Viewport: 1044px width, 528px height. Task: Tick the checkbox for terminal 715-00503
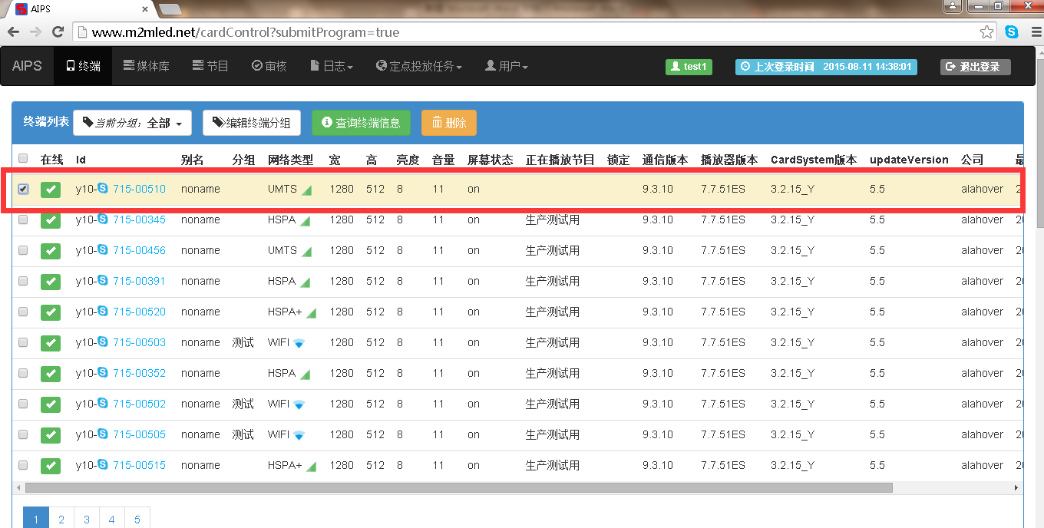pos(23,342)
